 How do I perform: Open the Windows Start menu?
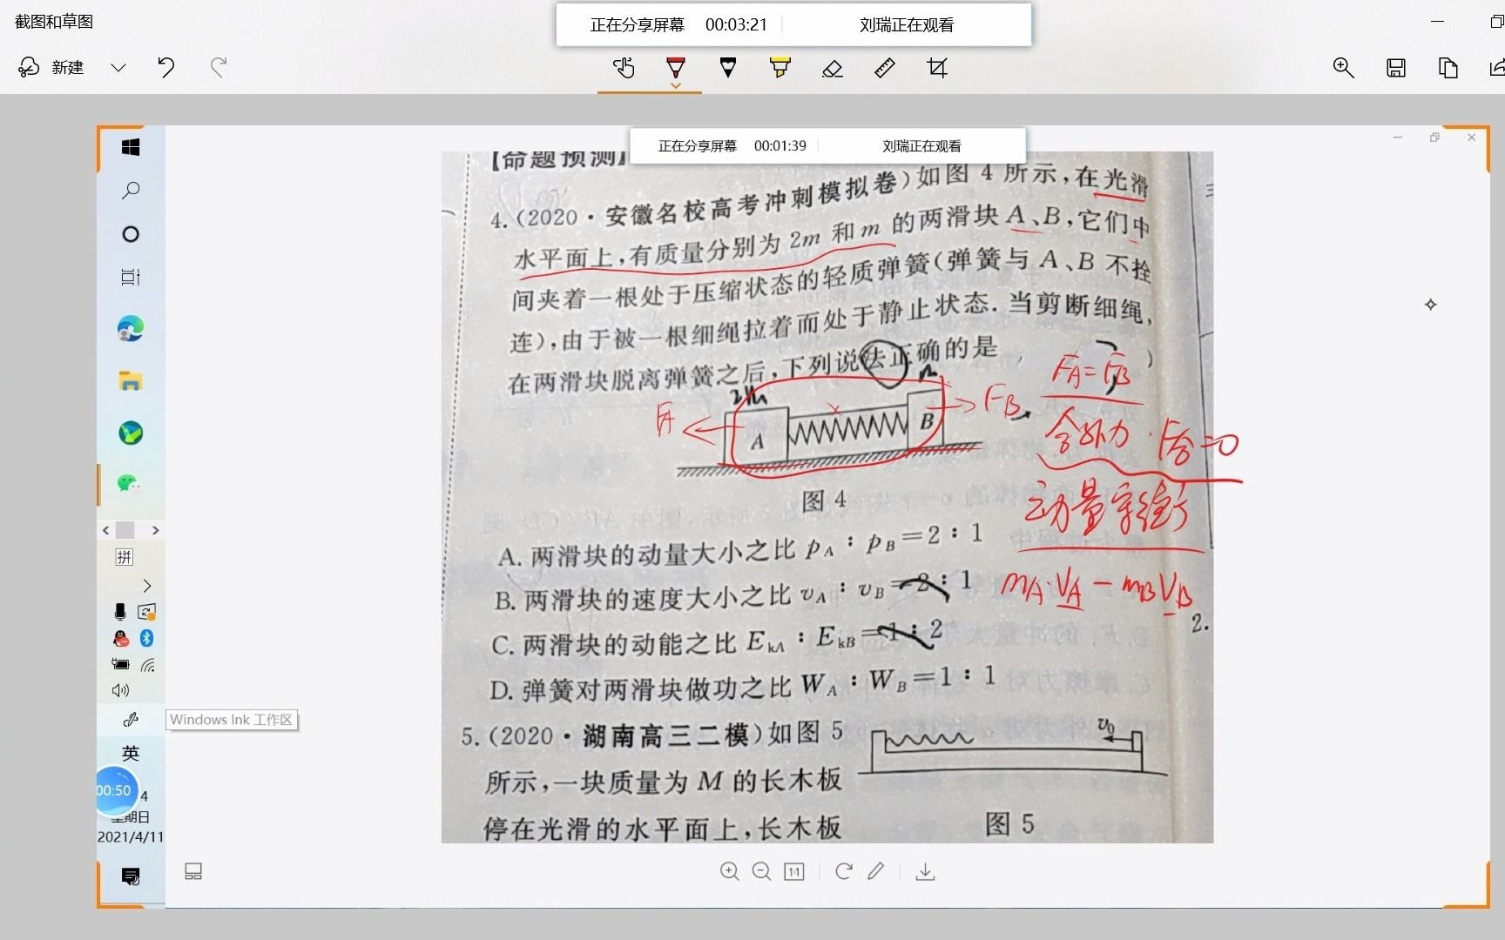[x=131, y=147]
